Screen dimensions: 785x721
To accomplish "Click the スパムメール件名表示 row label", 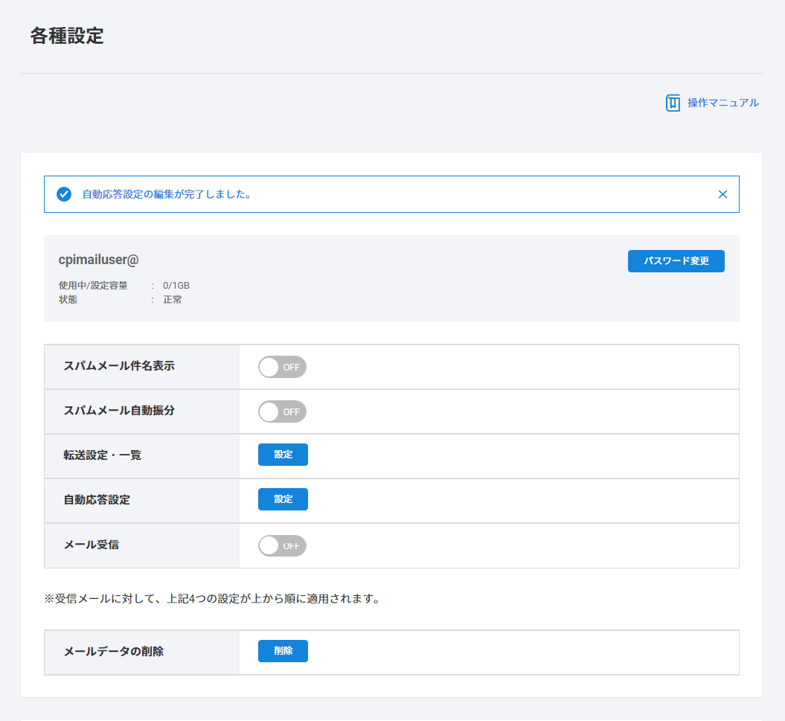I will tap(119, 366).
